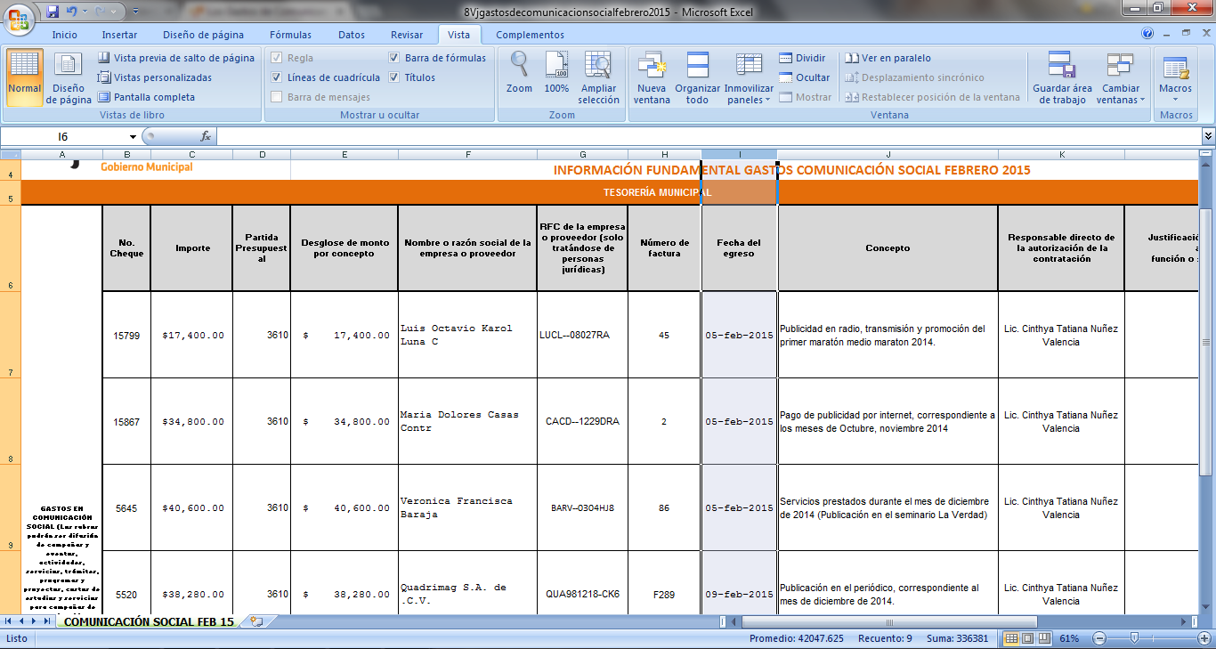Open the Excel help icon

(x=1148, y=34)
